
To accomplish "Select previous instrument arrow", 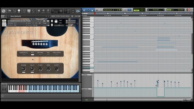I will [38, 21].
